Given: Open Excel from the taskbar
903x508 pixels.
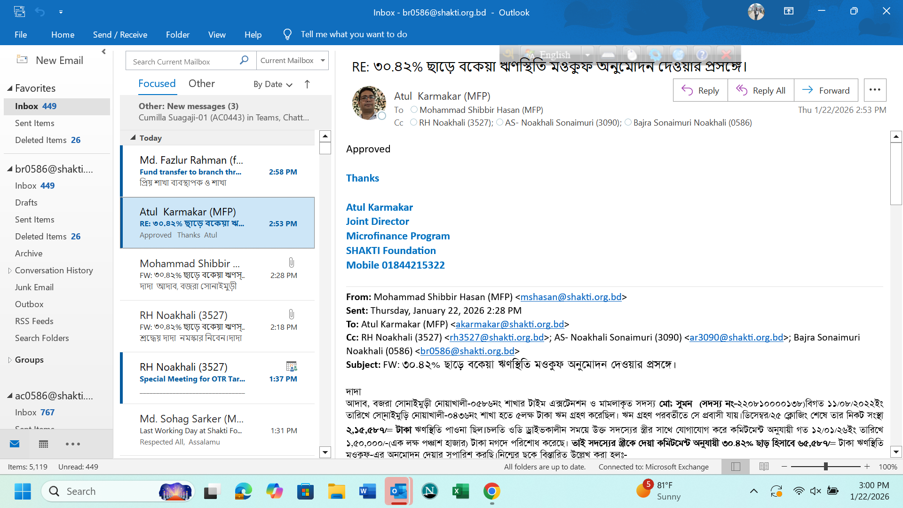Looking at the screenshot, I should 460,492.
